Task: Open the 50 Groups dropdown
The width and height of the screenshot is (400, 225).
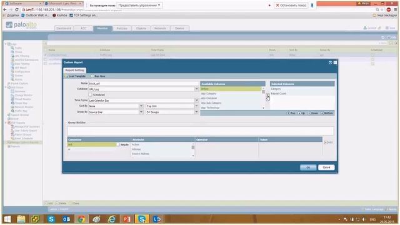Action: point(196,112)
